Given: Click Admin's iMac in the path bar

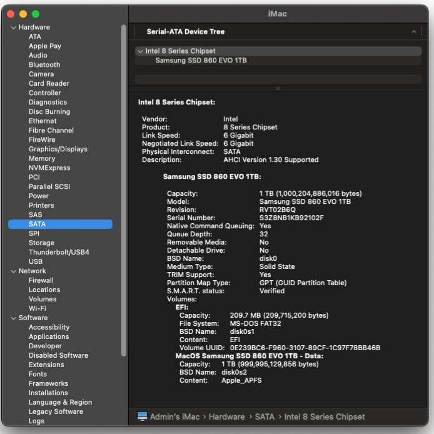Looking at the screenshot, I should pyautogui.click(x=174, y=417).
